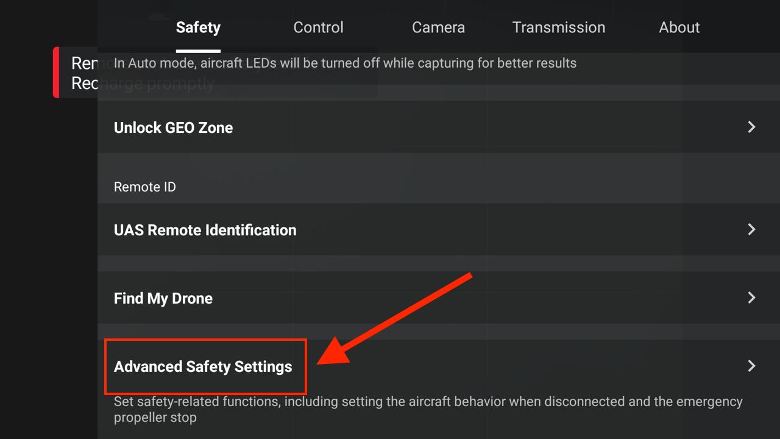Expand the UAS Remote Identification chevron
The width and height of the screenshot is (780, 439).
point(751,229)
